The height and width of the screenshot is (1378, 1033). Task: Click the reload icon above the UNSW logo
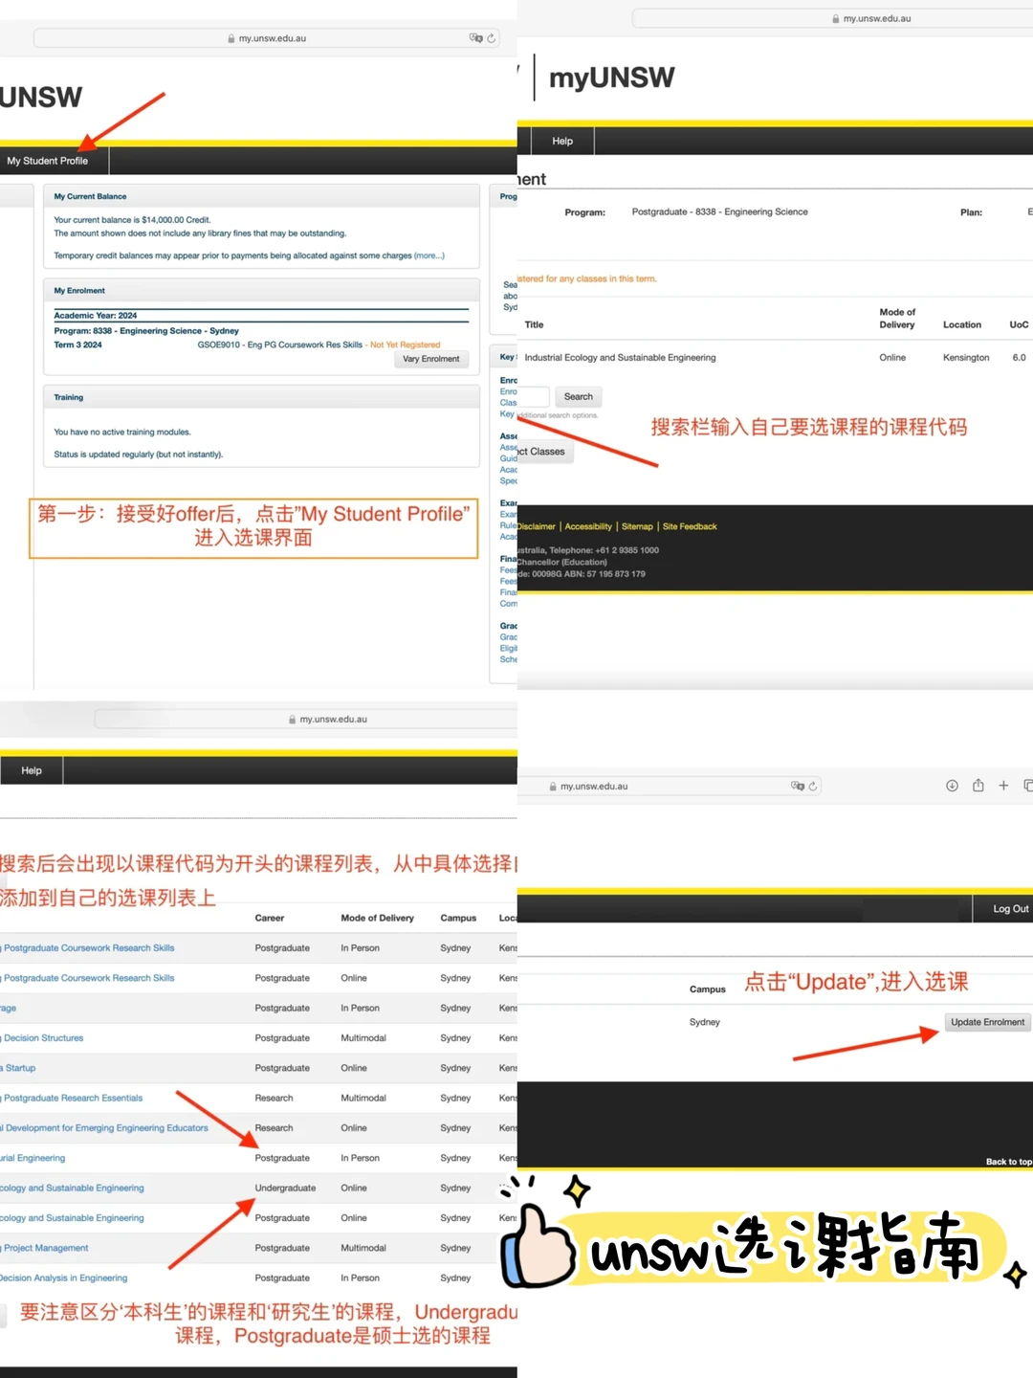coord(492,38)
